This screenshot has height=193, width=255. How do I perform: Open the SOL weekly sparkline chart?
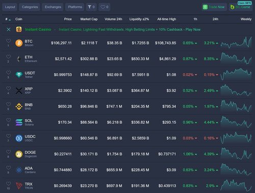236,122
